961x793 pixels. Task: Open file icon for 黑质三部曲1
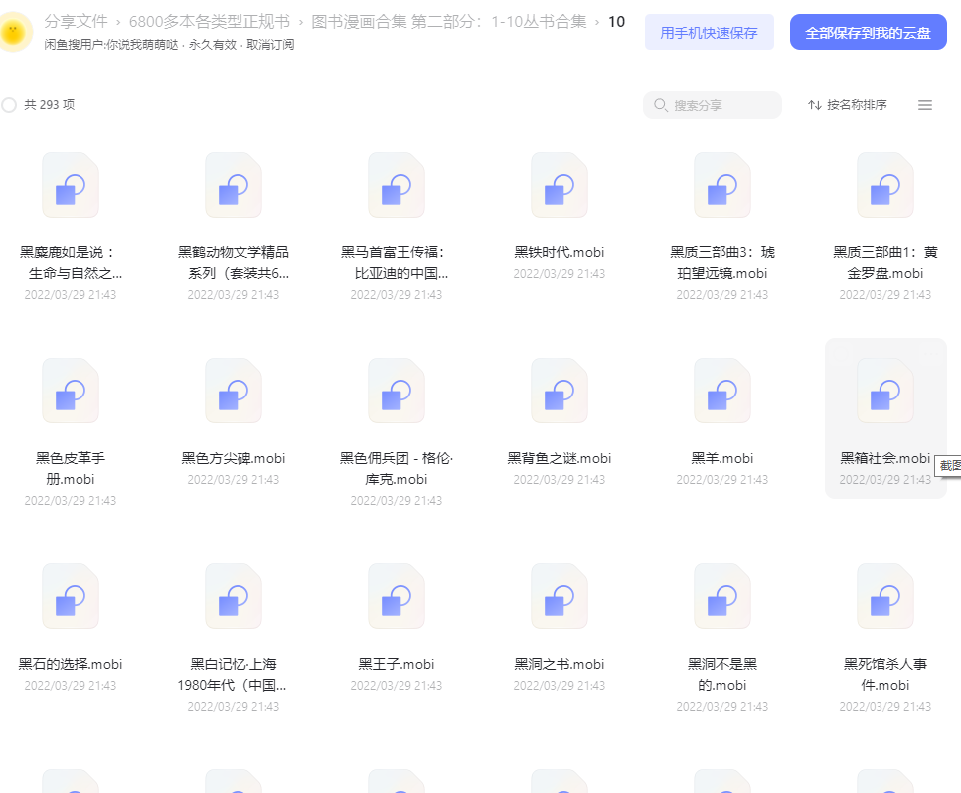(x=885, y=185)
